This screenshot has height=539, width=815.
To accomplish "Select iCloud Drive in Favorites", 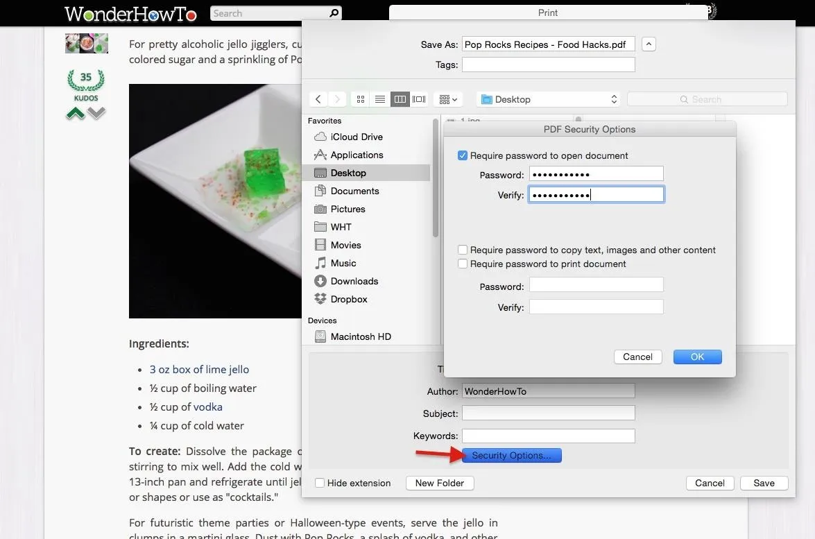I will point(357,137).
